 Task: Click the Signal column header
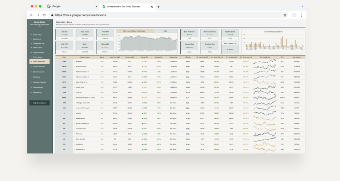pyautogui.click(x=102, y=57)
